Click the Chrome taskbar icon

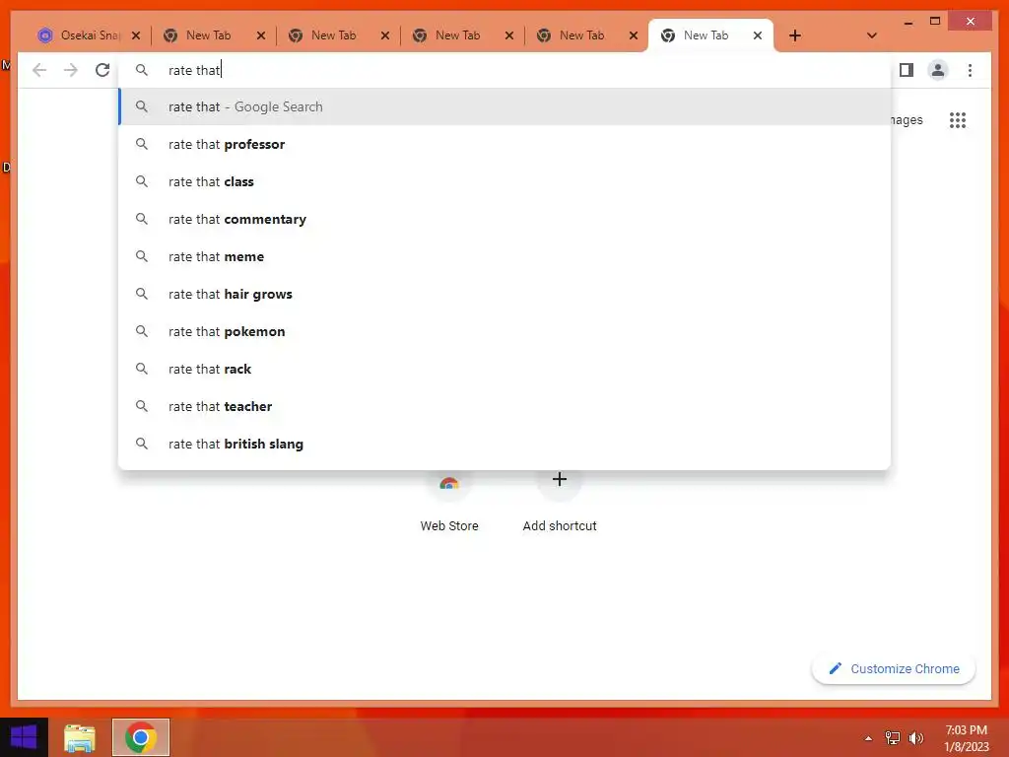click(x=141, y=737)
